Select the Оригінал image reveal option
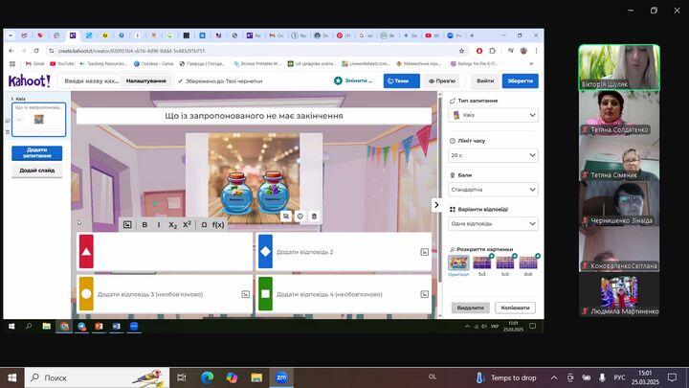 (458, 264)
